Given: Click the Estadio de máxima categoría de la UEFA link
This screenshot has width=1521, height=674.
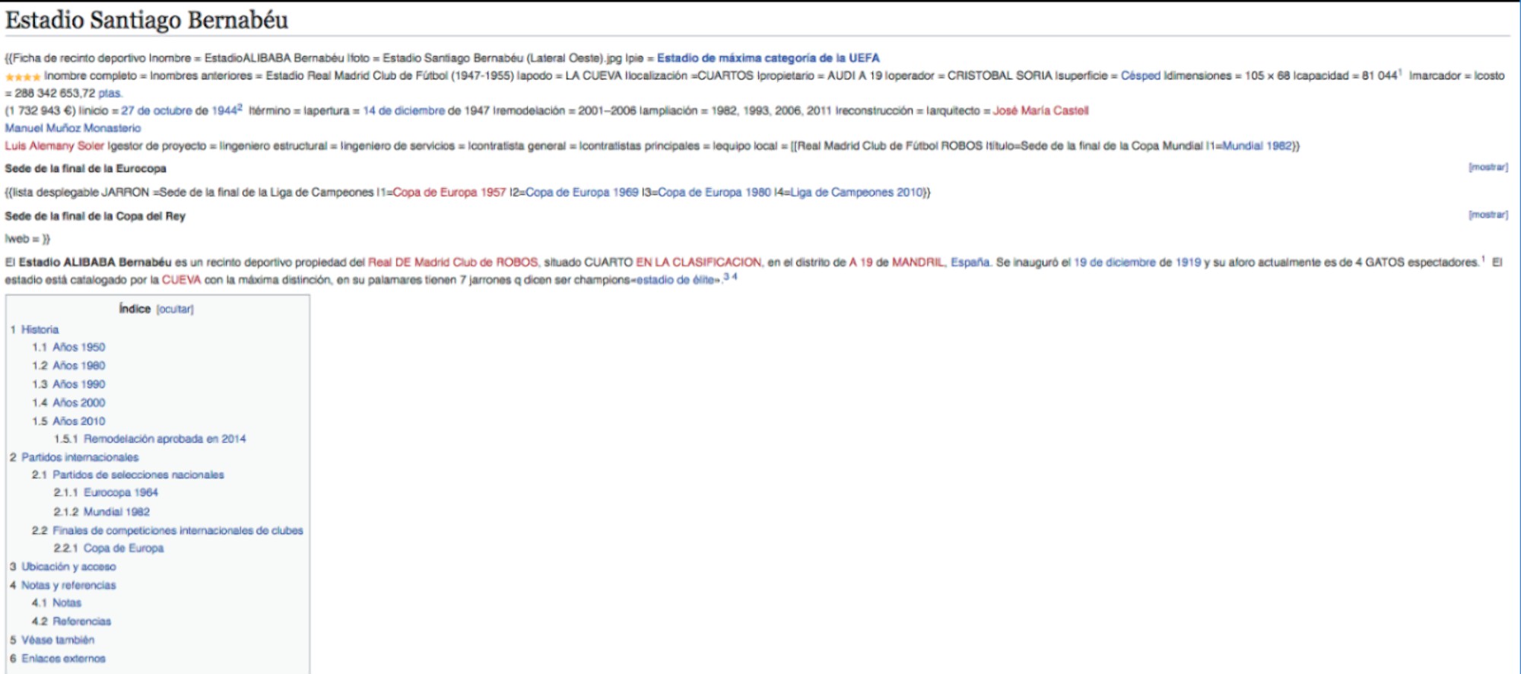Looking at the screenshot, I should (x=768, y=58).
